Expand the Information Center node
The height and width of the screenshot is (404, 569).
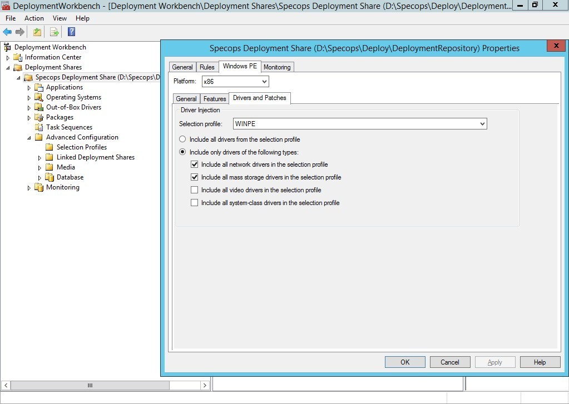click(x=8, y=58)
